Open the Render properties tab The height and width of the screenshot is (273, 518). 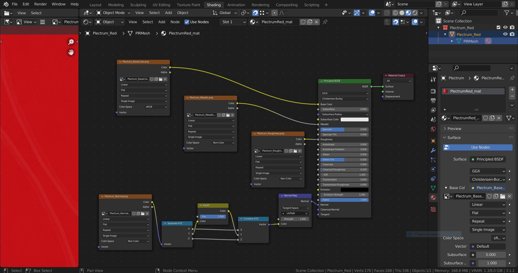coord(433,91)
